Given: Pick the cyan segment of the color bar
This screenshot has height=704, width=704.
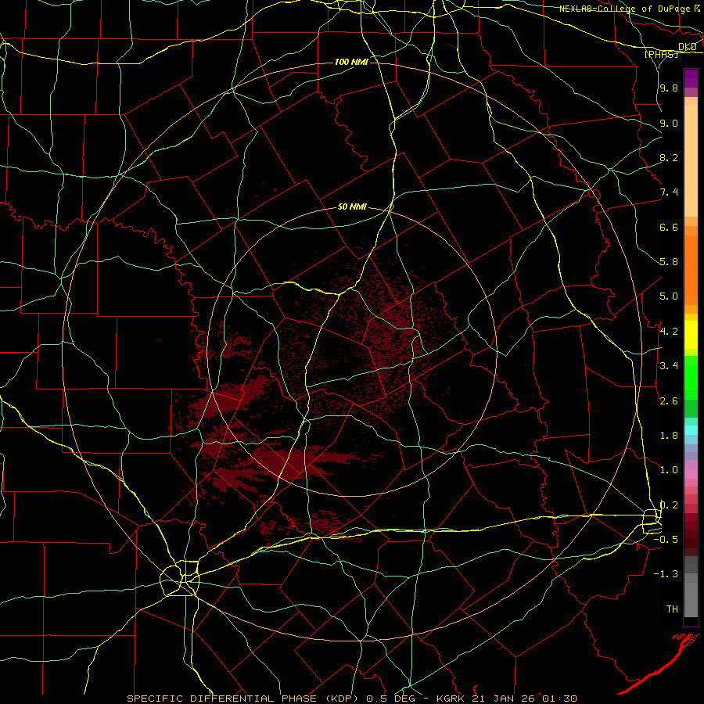Looking at the screenshot, I should tap(691, 430).
